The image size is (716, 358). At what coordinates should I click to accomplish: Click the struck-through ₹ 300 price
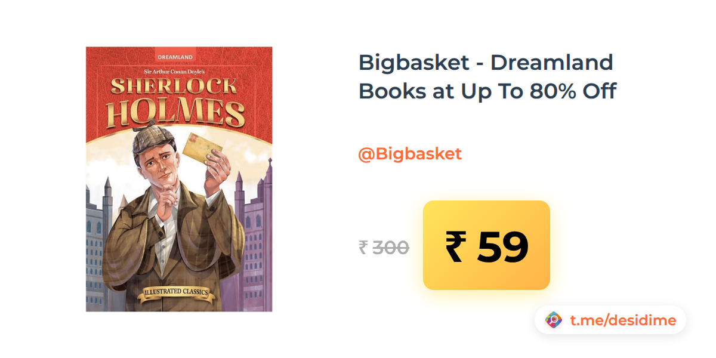click(384, 247)
